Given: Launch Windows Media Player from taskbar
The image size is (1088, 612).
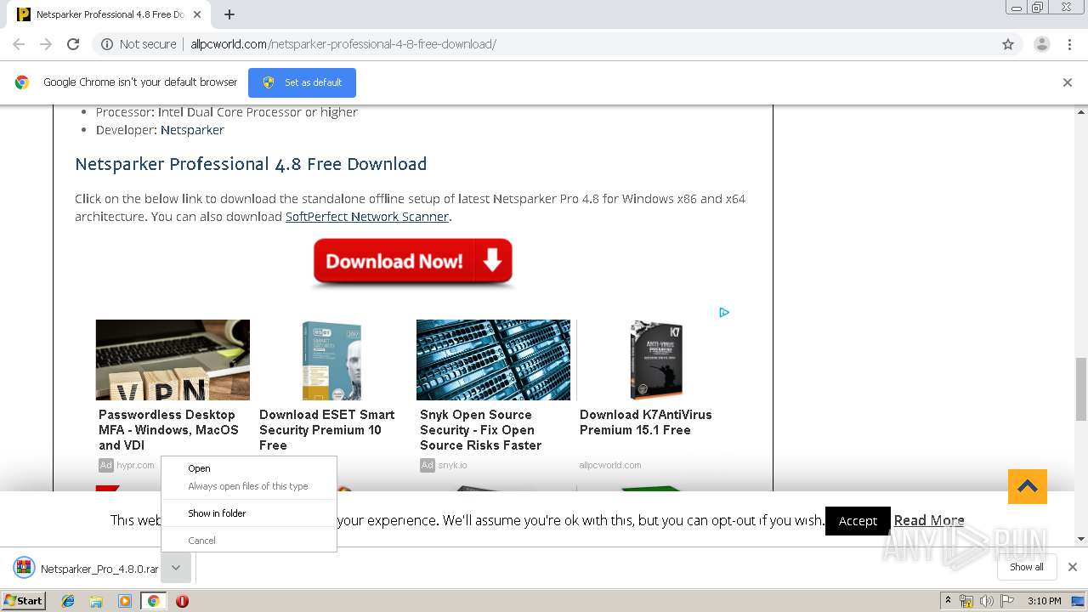Looking at the screenshot, I should pos(125,601).
